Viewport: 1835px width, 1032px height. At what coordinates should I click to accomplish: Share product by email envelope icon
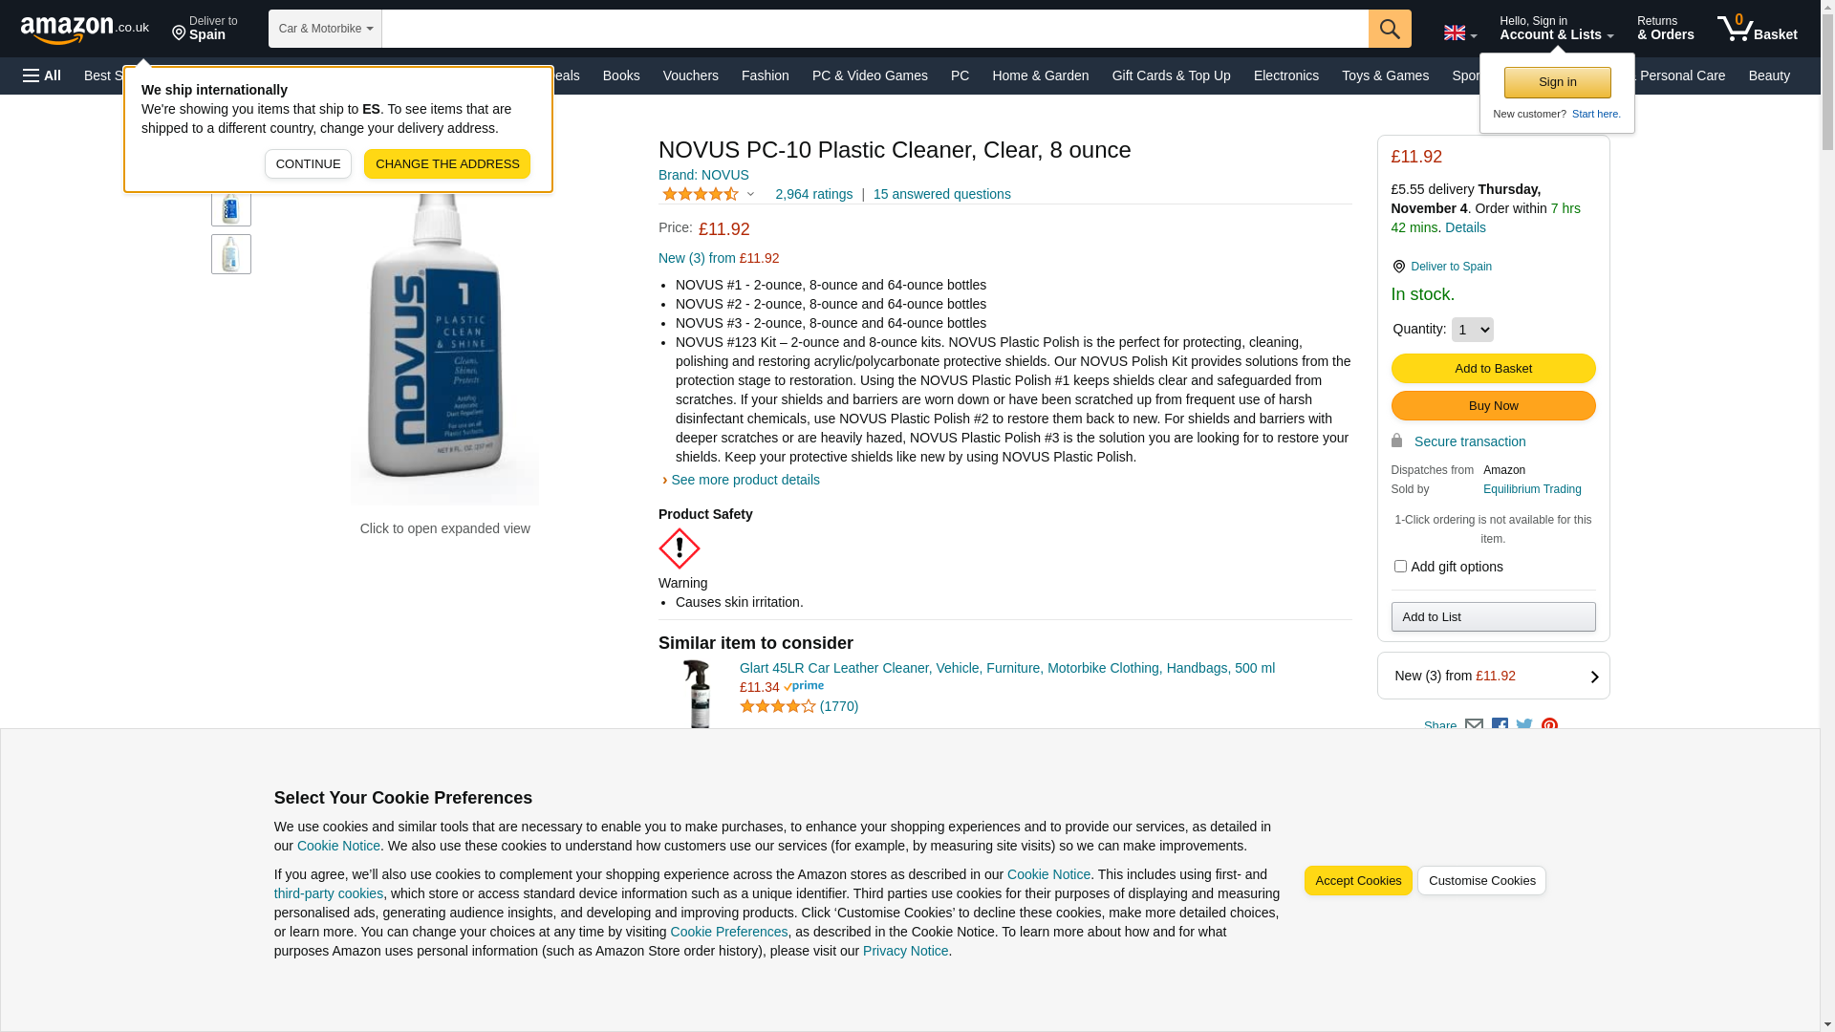point(1474,726)
